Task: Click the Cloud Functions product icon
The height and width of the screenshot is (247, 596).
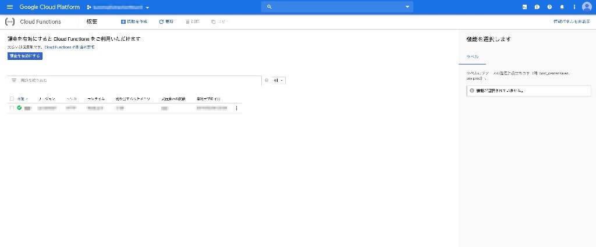Action: 9,22
